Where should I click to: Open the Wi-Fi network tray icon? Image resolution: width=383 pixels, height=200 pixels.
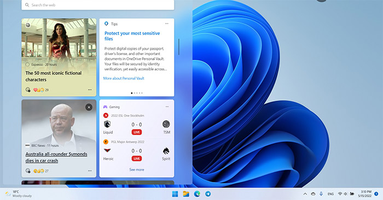tap(340, 194)
